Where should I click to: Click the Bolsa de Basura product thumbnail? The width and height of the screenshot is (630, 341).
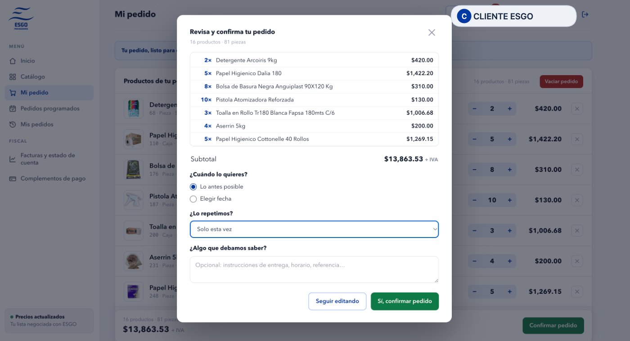pyautogui.click(x=134, y=170)
